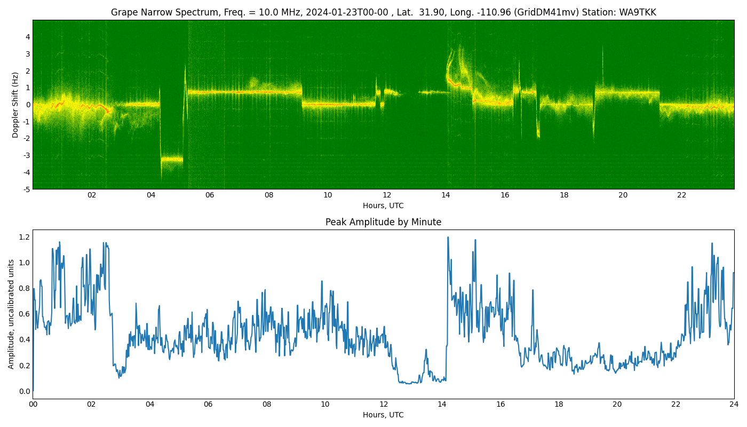Select the Doppler Shift (Hz) axis label
This screenshot has width=747, height=427.
coord(15,105)
